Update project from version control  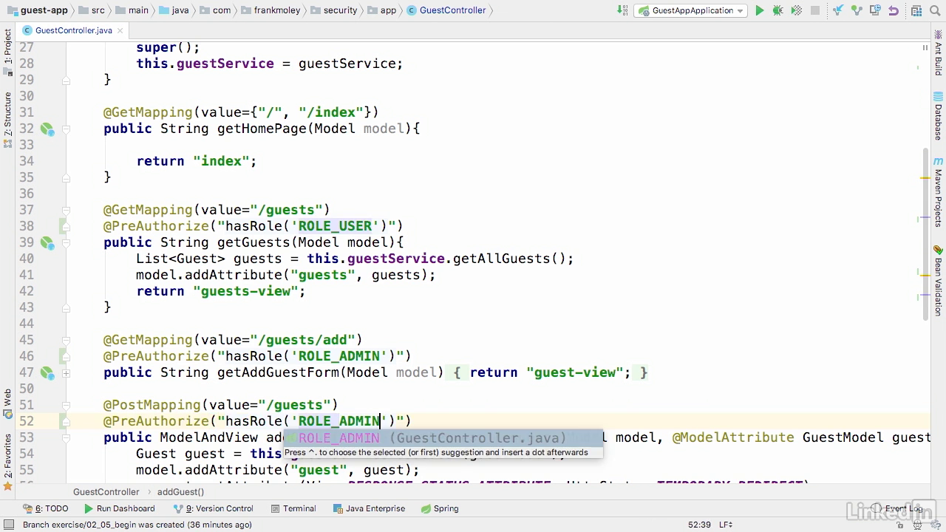pos(837,10)
